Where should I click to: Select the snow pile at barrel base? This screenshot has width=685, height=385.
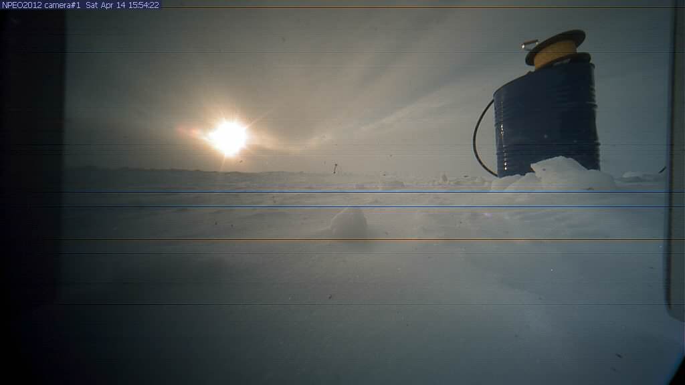(559, 175)
